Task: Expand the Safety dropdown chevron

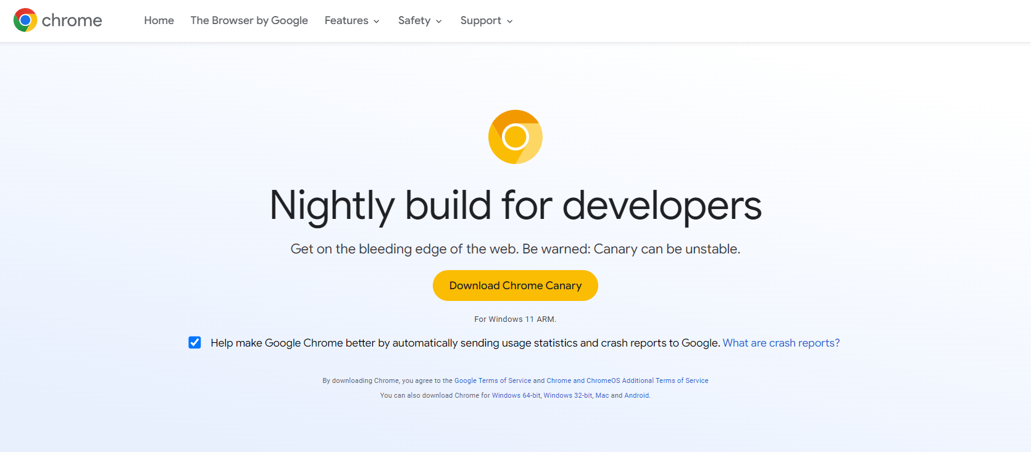Action: [x=439, y=21]
